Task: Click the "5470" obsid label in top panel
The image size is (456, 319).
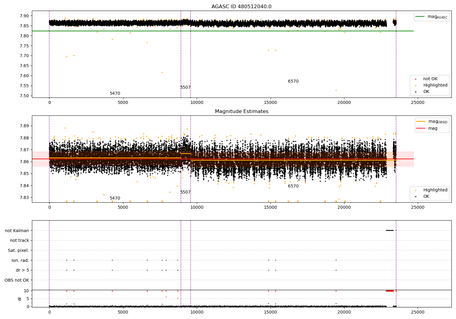Action: click(x=115, y=94)
